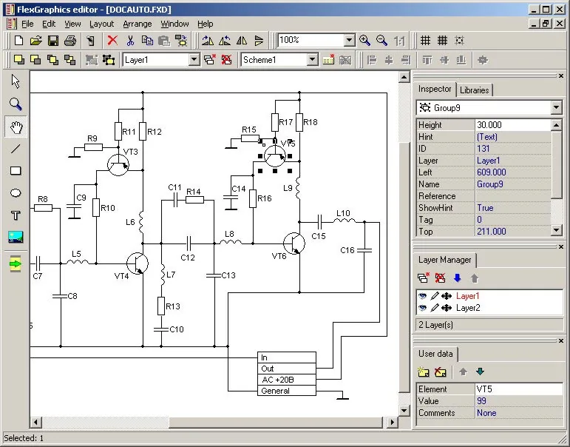Toggle Layer2 visibility eye icon
The width and height of the screenshot is (570, 447).
click(422, 308)
